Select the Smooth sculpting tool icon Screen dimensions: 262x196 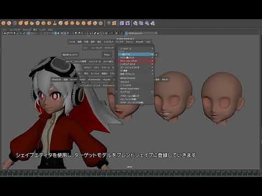(x=9, y=23)
